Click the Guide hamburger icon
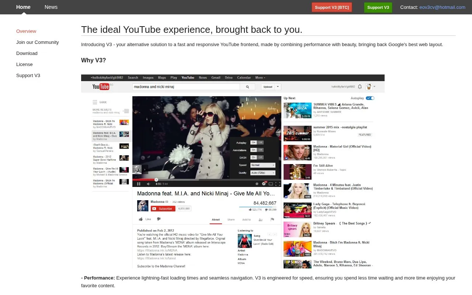The height and width of the screenshot is (295, 472). 95,102
